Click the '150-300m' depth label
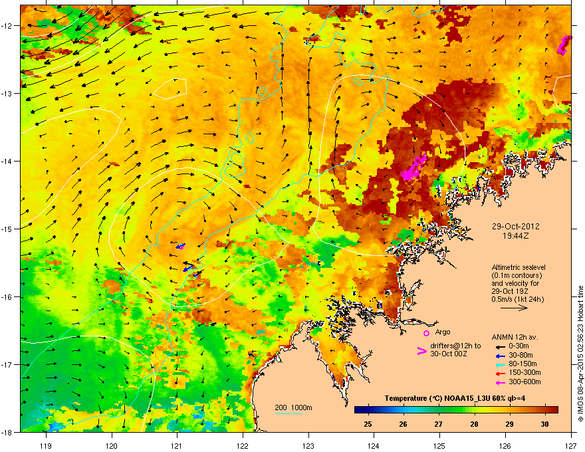Screen dimensions: 585x452 pos(525,372)
